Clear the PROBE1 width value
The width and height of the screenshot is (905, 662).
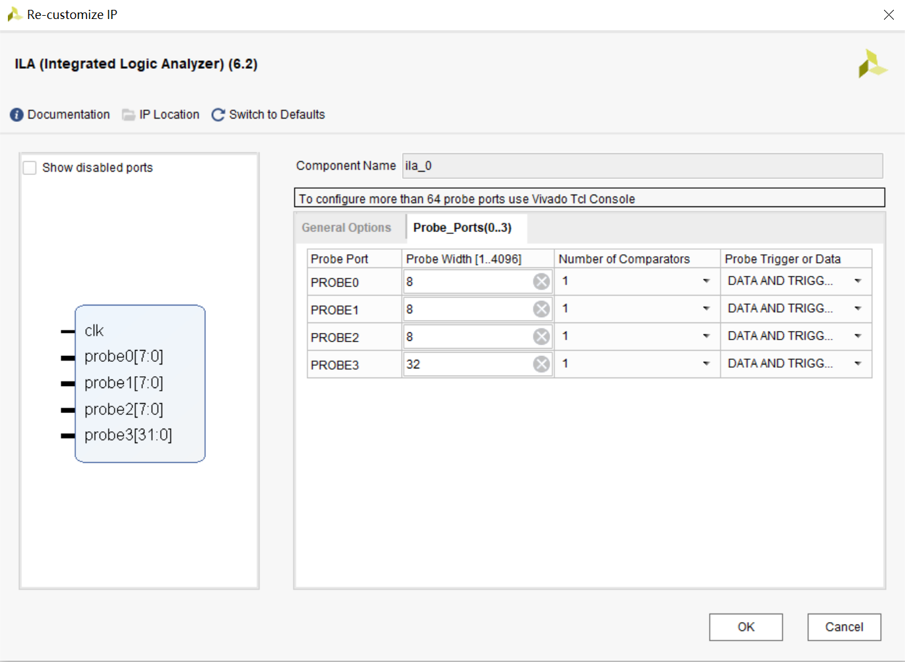(542, 309)
